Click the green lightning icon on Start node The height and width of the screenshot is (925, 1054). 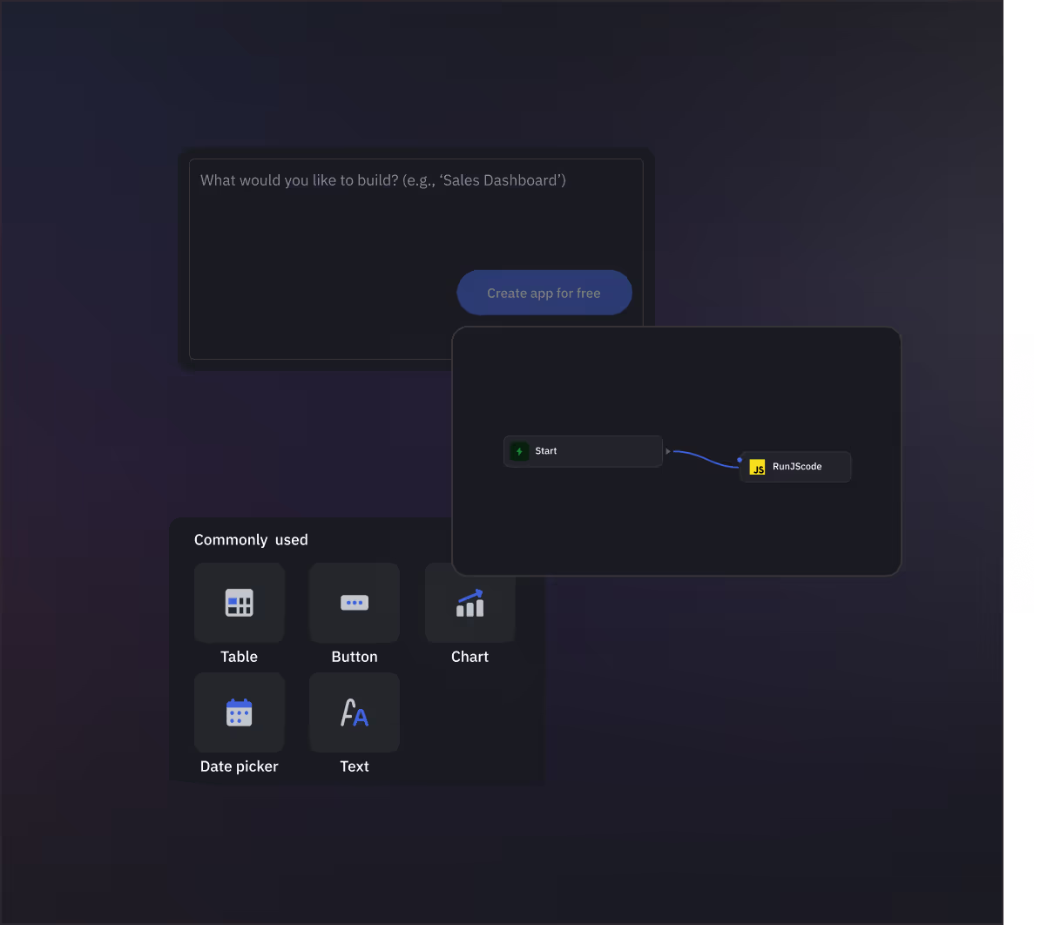coord(519,451)
